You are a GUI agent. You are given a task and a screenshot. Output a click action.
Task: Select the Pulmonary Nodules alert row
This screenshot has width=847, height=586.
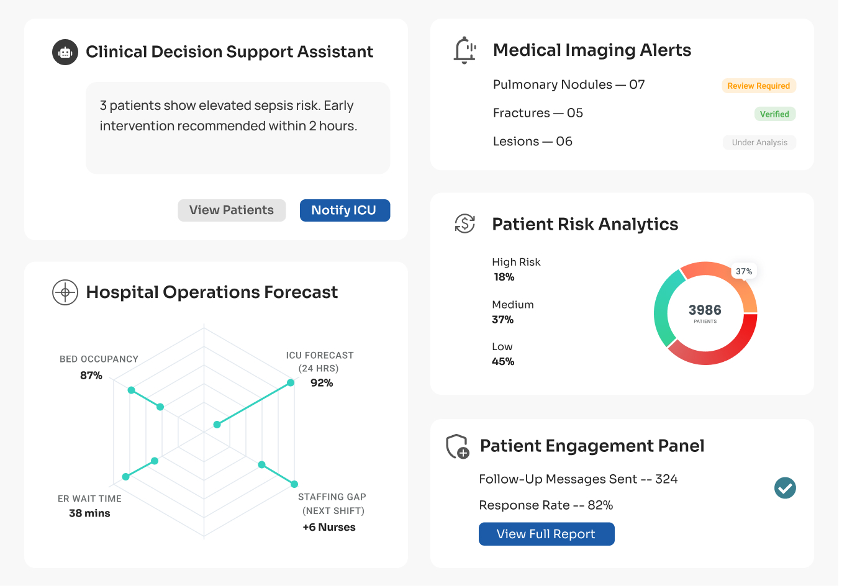tap(568, 85)
